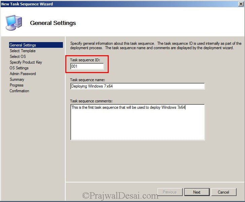Screen dimensions: 245x202
Task: Click inside the Task sequence comments box
Action: coord(137,122)
